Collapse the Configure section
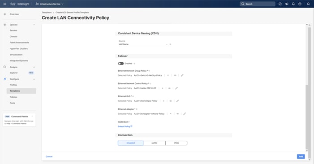Viewport: 314px width, 164px height. pos(34,79)
